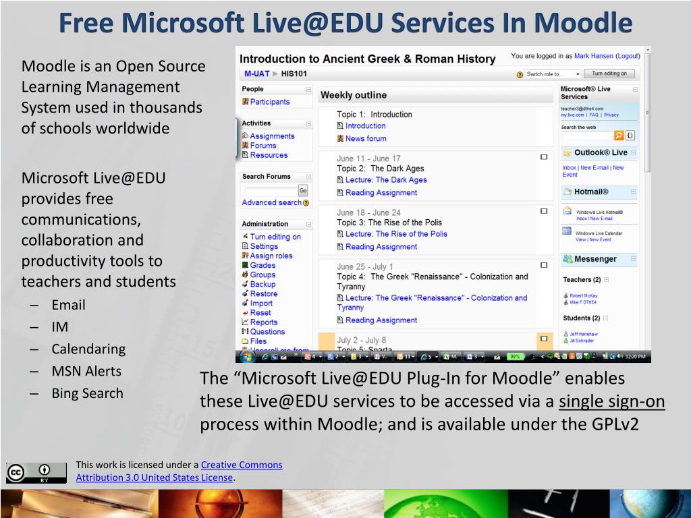The image size is (691, 518).
Task: Click the Windows Live Hotmail mail icon
Action: click(567, 211)
